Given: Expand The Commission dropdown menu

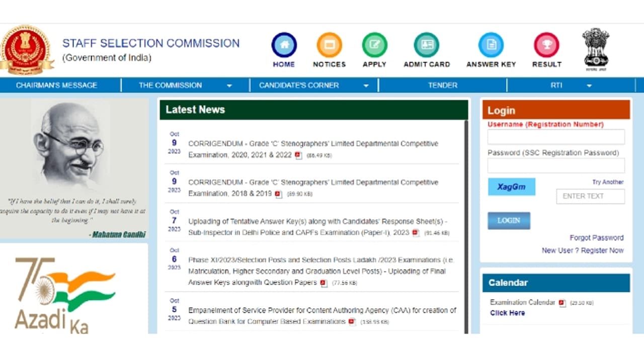Looking at the screenshot, I should pyautogui.click(x=229, y=85).
